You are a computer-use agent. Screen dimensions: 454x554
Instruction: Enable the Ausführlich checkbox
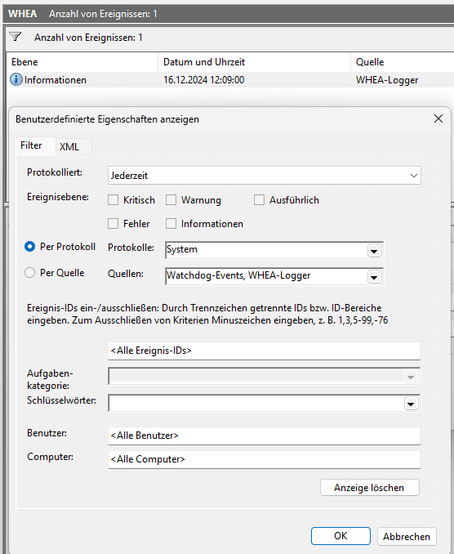tap(259, 200)
